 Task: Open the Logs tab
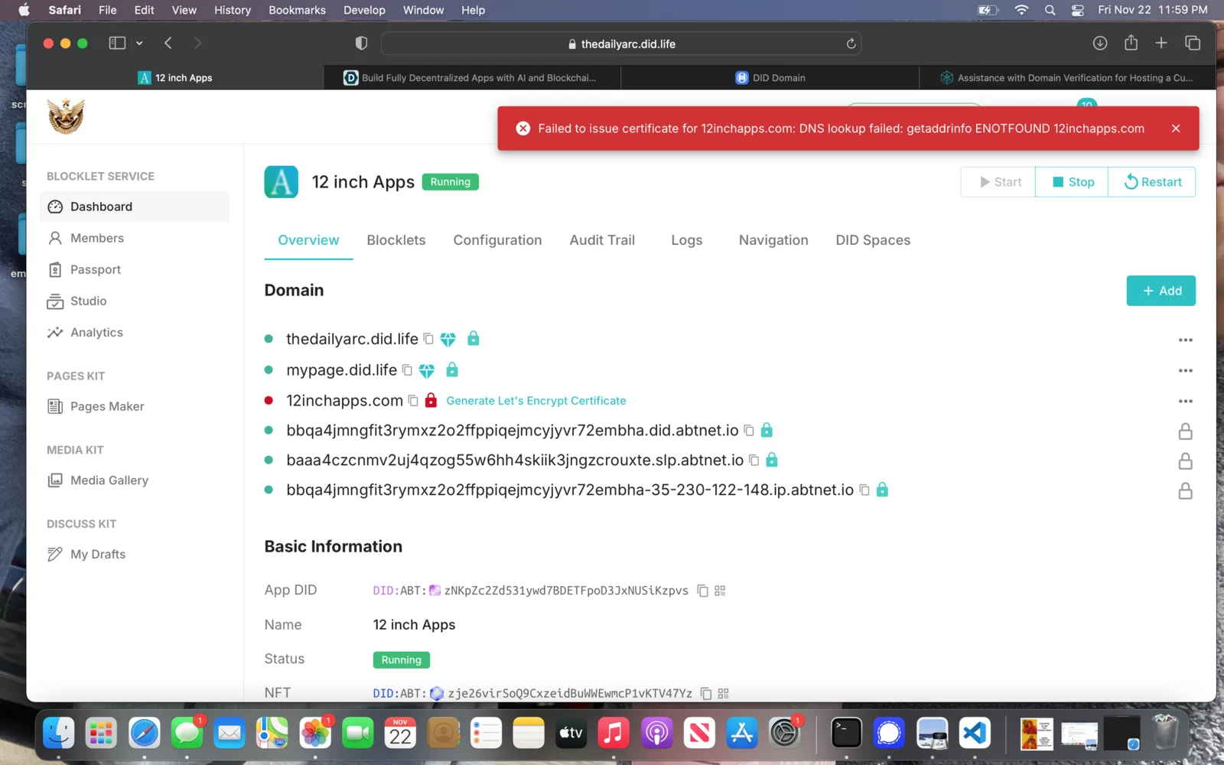(x=687, y=240)
